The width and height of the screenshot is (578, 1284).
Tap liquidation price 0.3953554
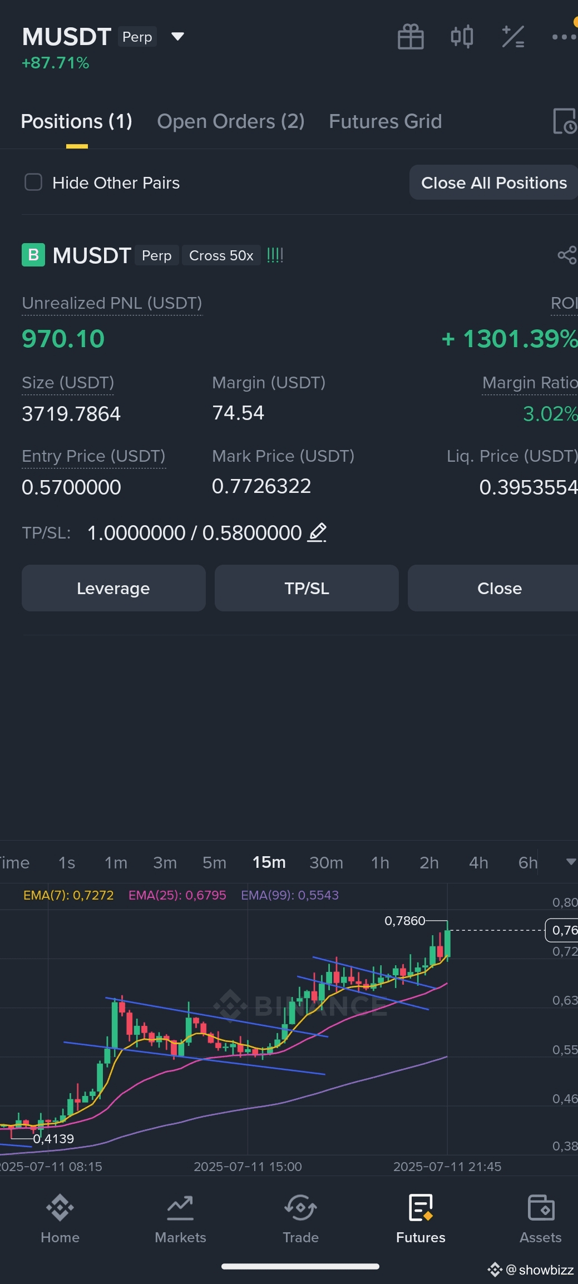528,487
